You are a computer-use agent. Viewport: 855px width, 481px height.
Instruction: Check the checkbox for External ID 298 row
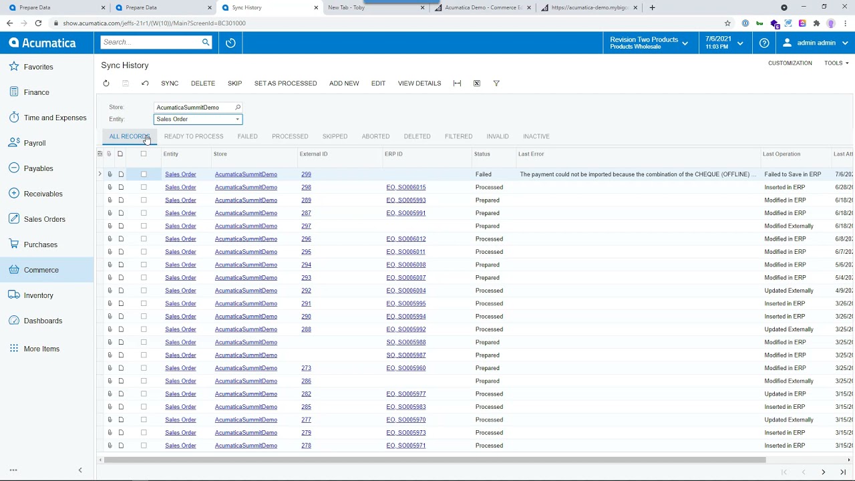pyautogui.click(x=144, y=187)
